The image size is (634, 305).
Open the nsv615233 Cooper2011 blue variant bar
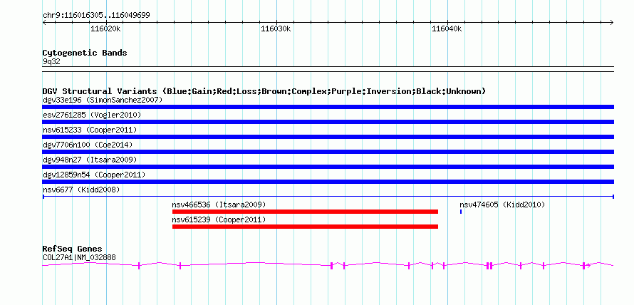[x=328, y=137]
